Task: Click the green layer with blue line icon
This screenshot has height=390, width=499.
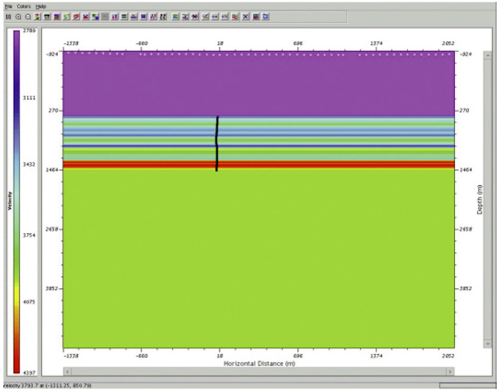Action: 176,16
